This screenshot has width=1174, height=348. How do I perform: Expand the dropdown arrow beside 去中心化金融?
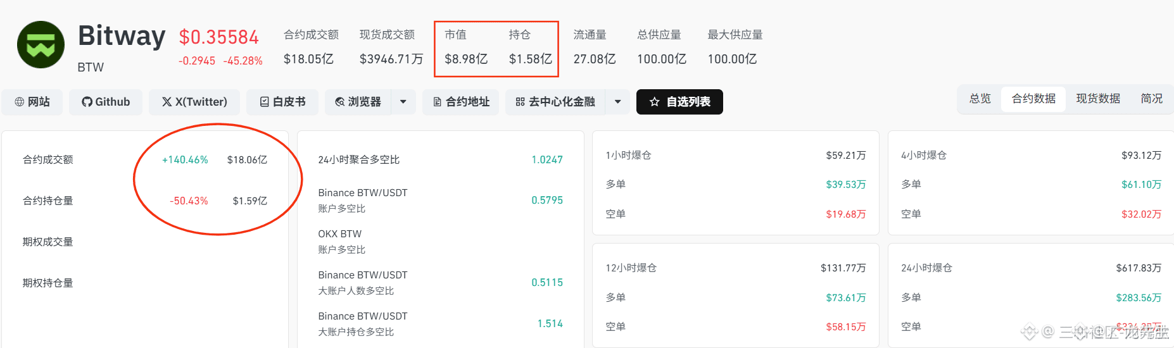click(617, 102)
